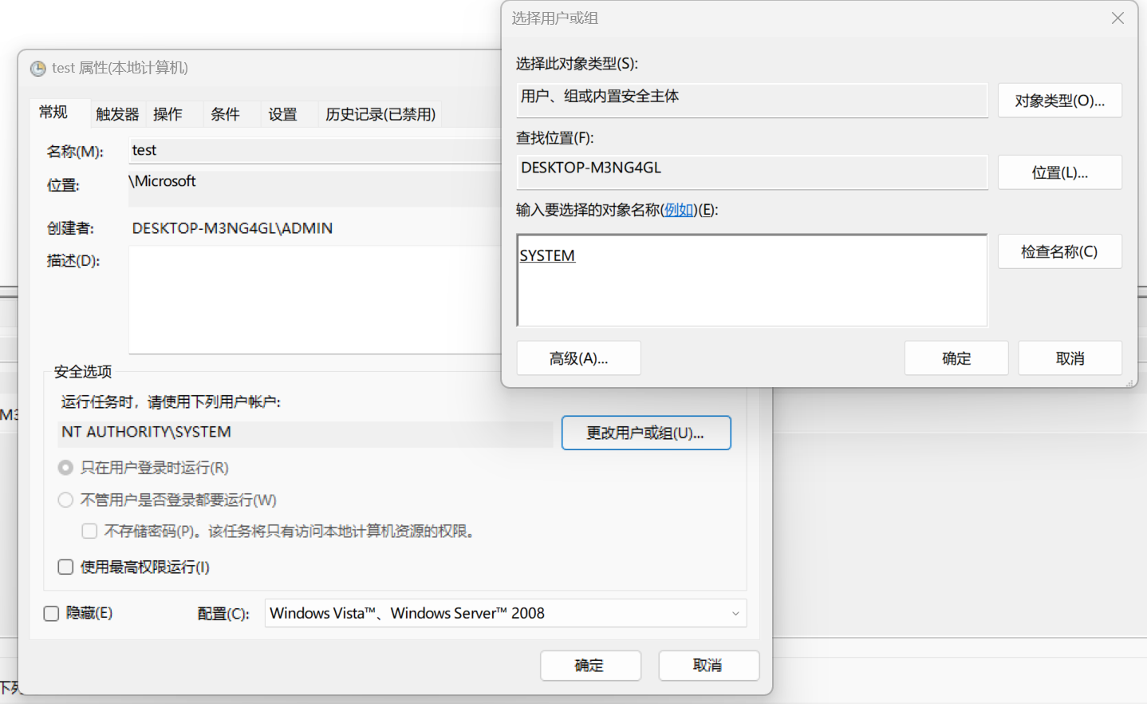Select 只在用户登录时运行 radio button
The image size is (1147, 704).
click(x=66, y=468)
